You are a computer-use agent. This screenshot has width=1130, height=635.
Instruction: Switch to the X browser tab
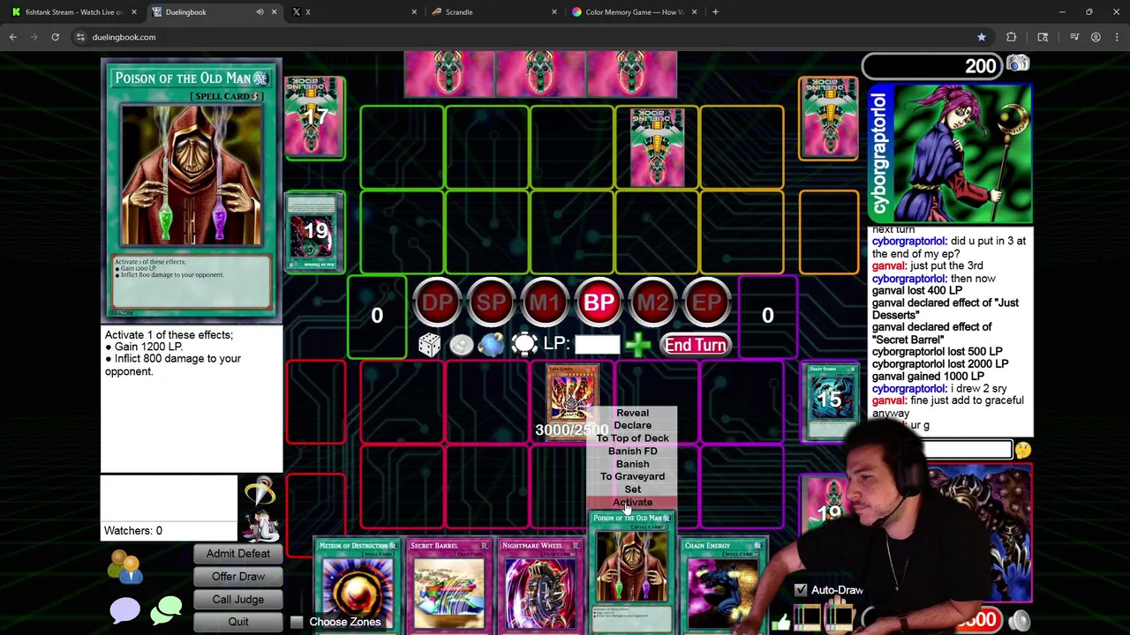coord(353,12)
